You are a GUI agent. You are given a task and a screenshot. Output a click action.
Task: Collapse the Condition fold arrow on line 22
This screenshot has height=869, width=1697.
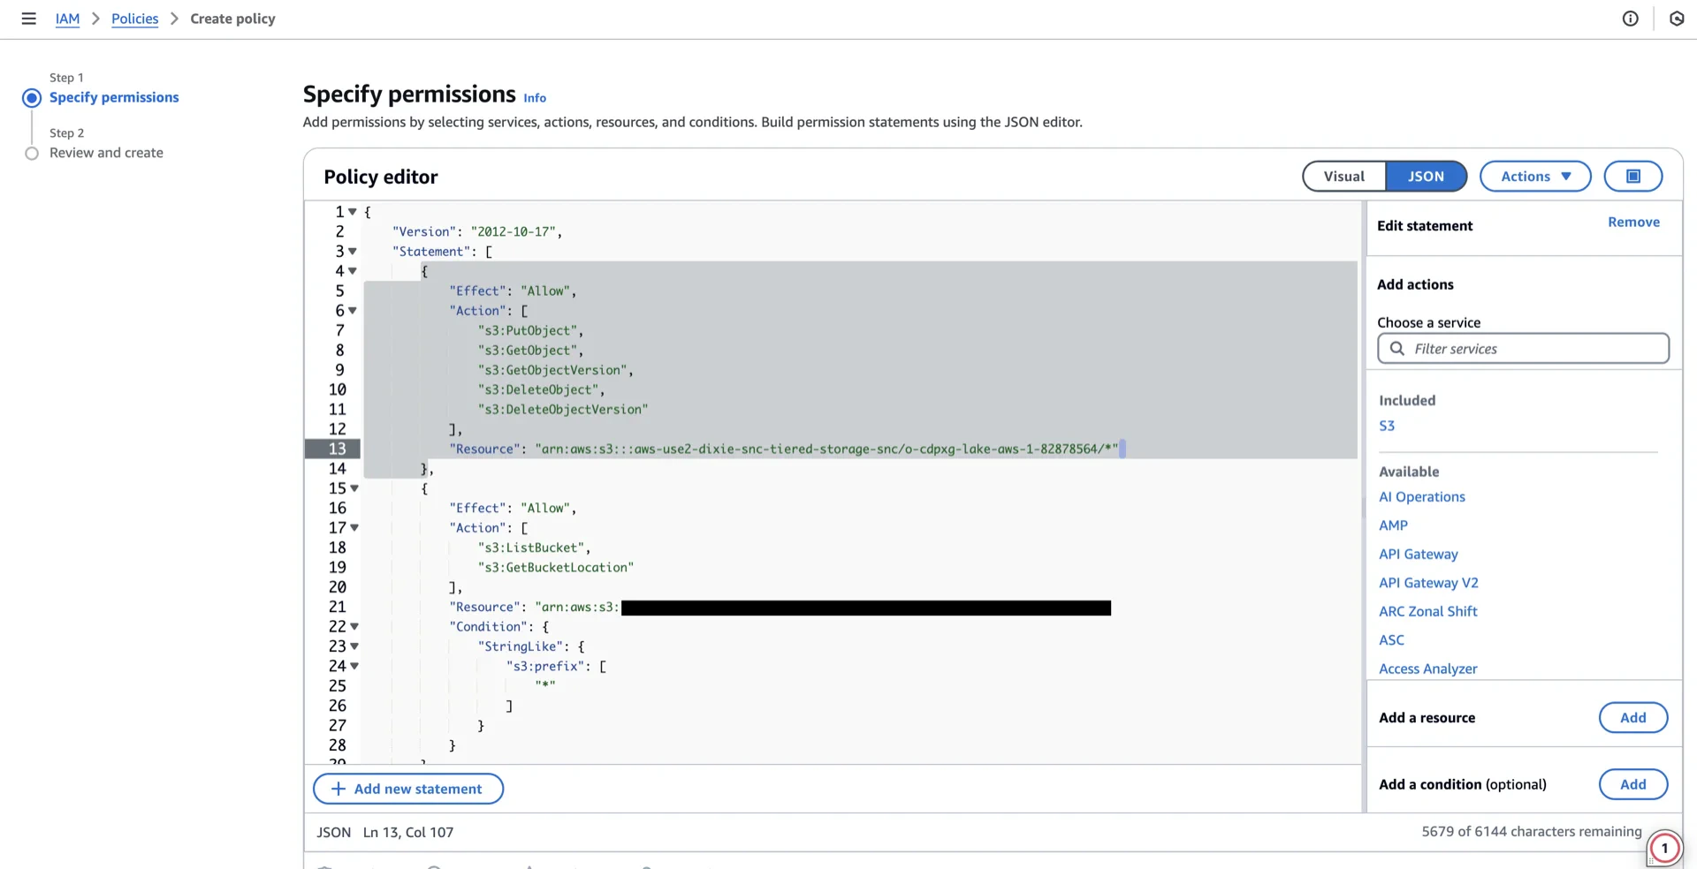tap(354, 627)
